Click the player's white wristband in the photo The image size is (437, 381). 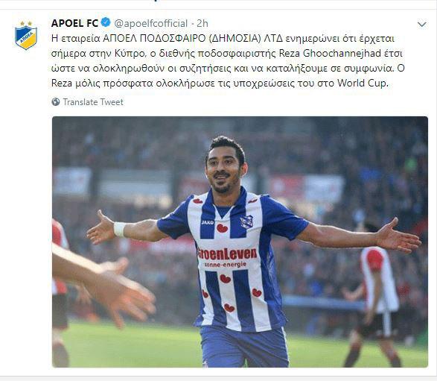pyautogui.click(x=120, y=230)
